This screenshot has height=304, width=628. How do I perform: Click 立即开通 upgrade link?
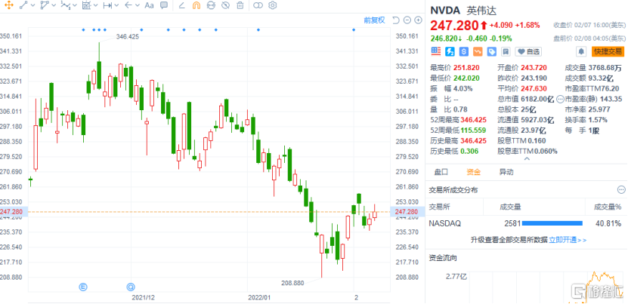click(568, 240)
